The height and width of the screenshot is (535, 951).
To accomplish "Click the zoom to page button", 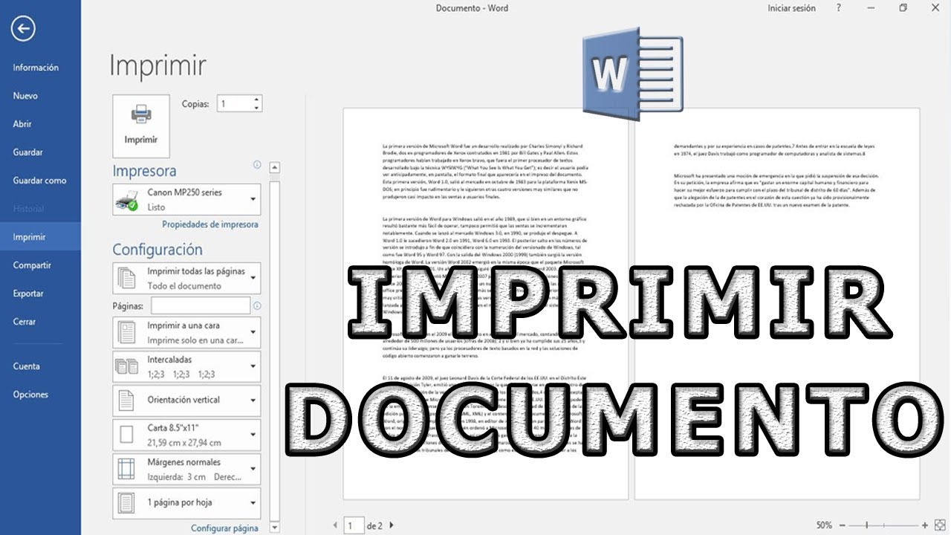I will (x=939, y=525).
